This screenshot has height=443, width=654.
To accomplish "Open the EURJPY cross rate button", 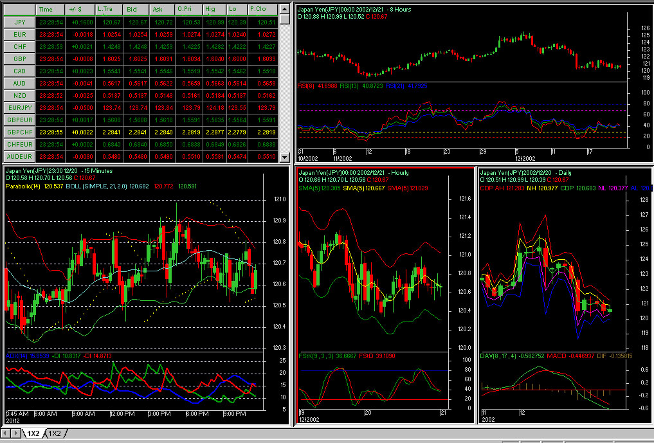I will (x=19, y=107).
